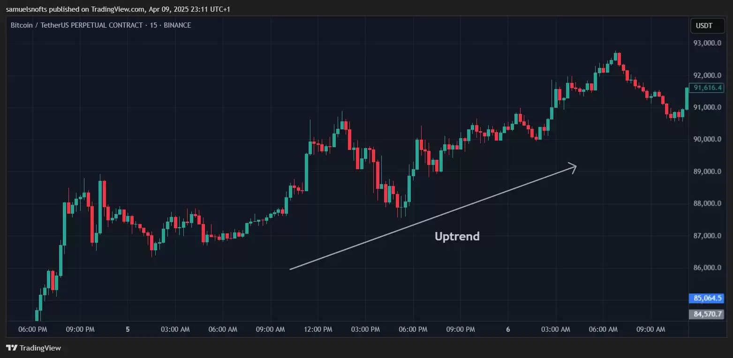Click the 90,000.0 price scale label
The width and height of the screenshot is (733, 358).
[x=708, y=139]
